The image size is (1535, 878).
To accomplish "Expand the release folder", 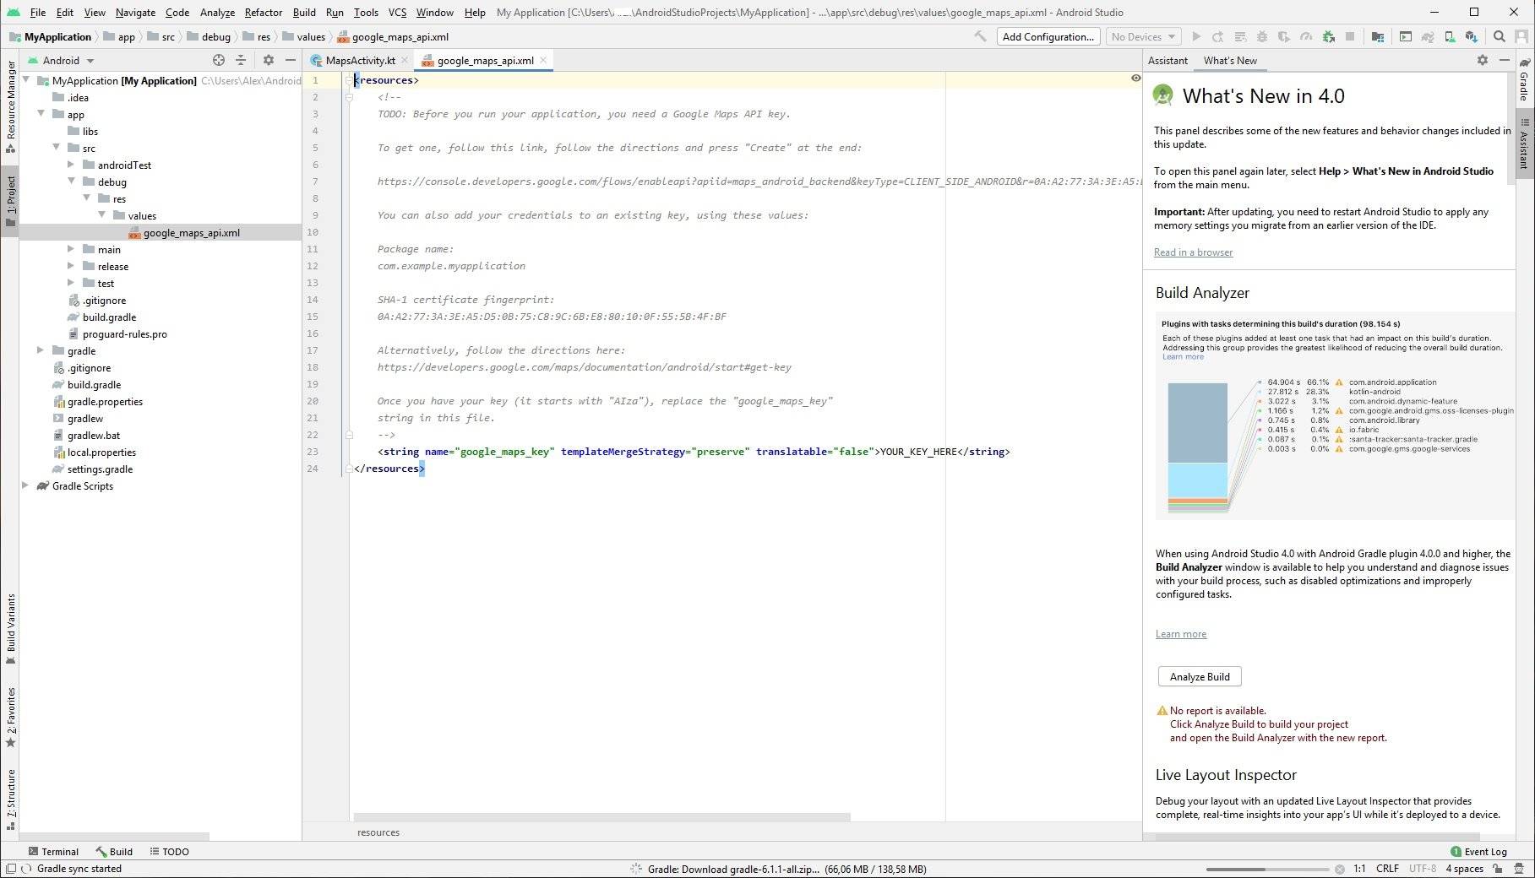I will point(71,266).
